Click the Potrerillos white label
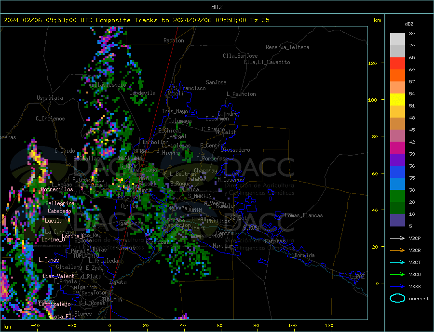434x332 pixels. 57,189
